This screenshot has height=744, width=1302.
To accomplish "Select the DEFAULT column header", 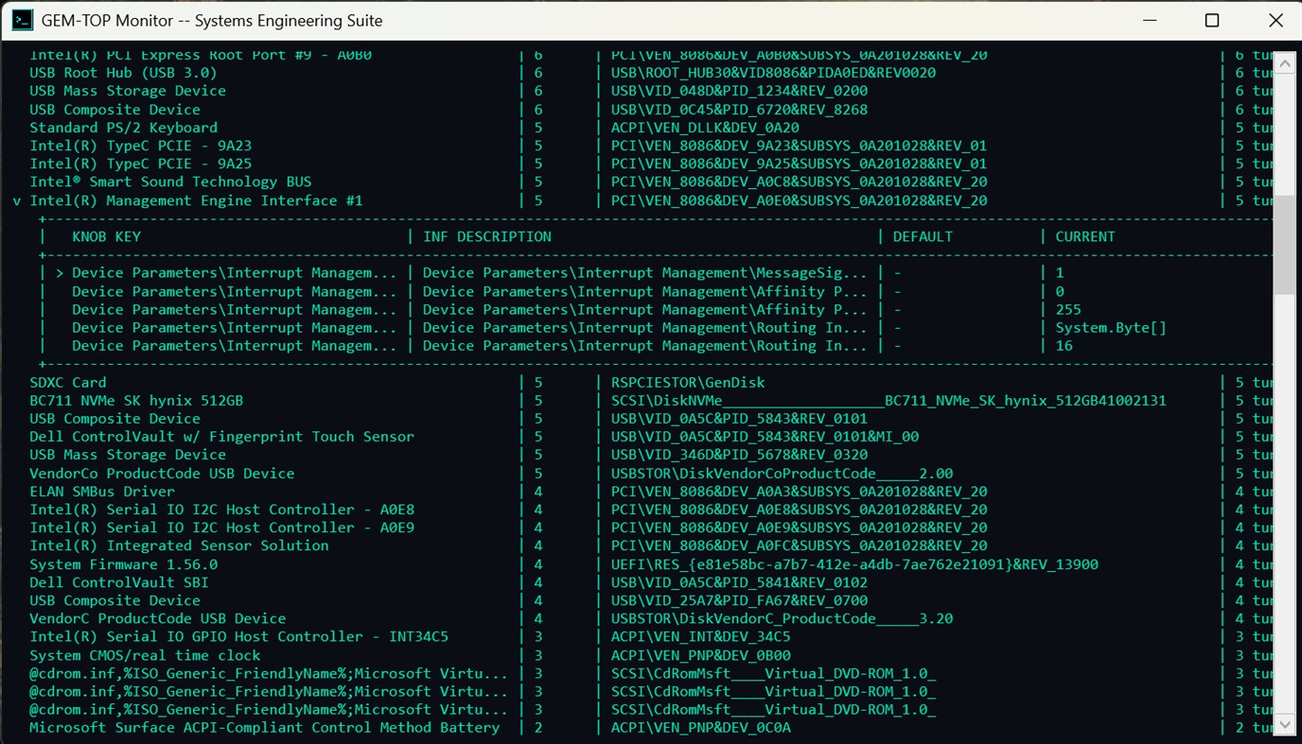I will point(923,236).
